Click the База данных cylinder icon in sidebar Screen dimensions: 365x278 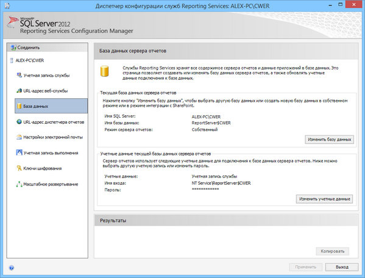tap(19, 106)
